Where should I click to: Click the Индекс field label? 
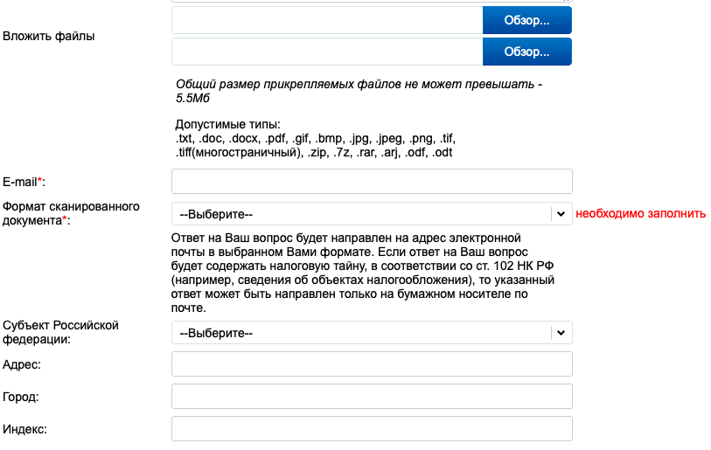point(25,429)
